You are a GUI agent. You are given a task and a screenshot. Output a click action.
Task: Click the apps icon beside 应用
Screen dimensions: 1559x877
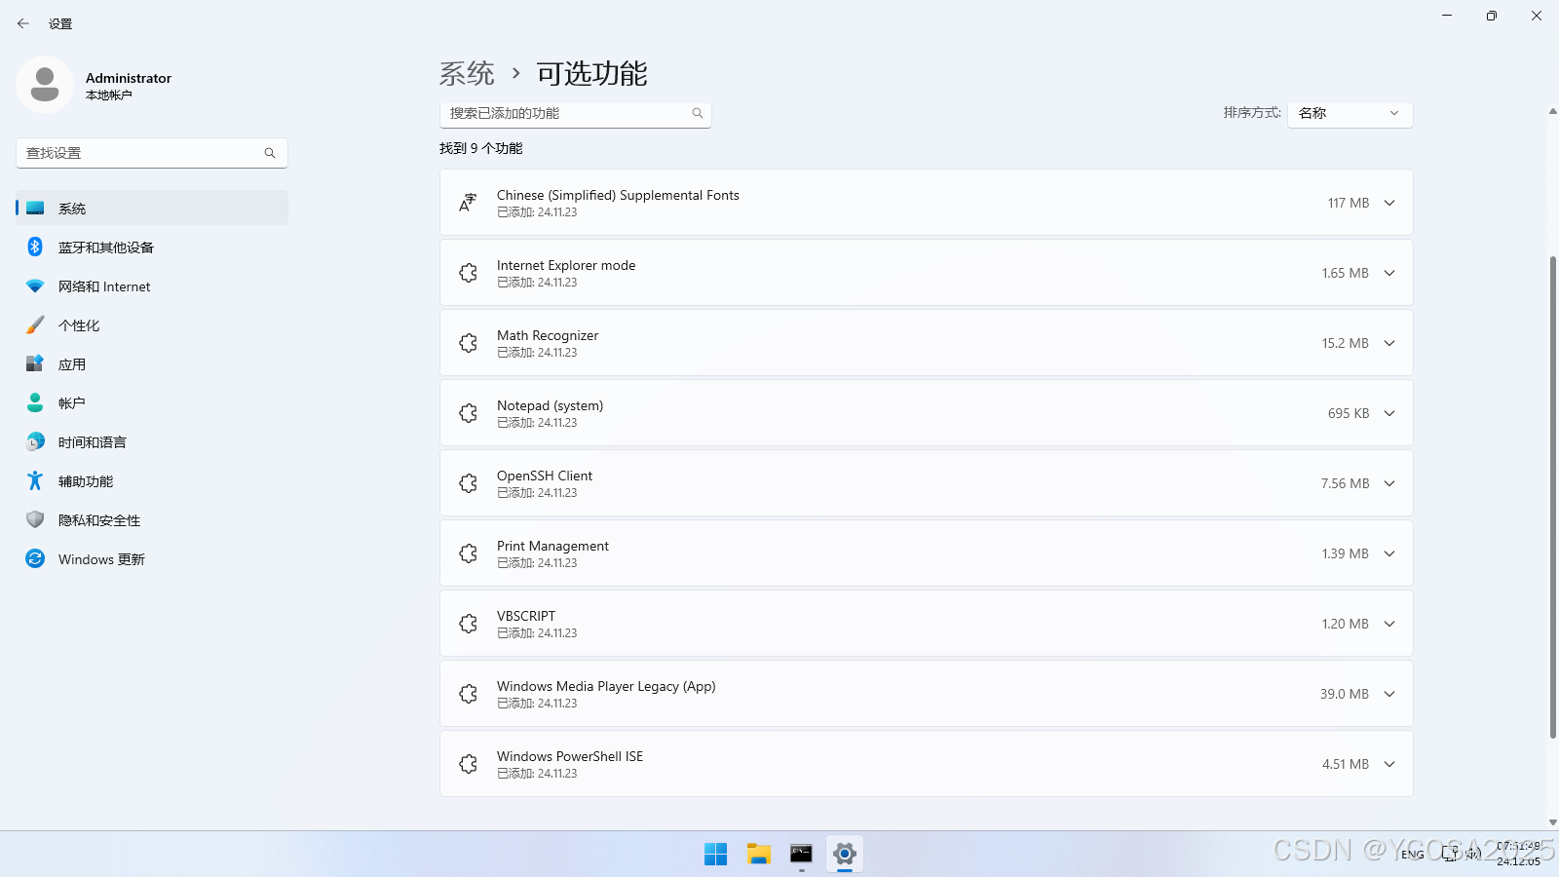[35, 363]
